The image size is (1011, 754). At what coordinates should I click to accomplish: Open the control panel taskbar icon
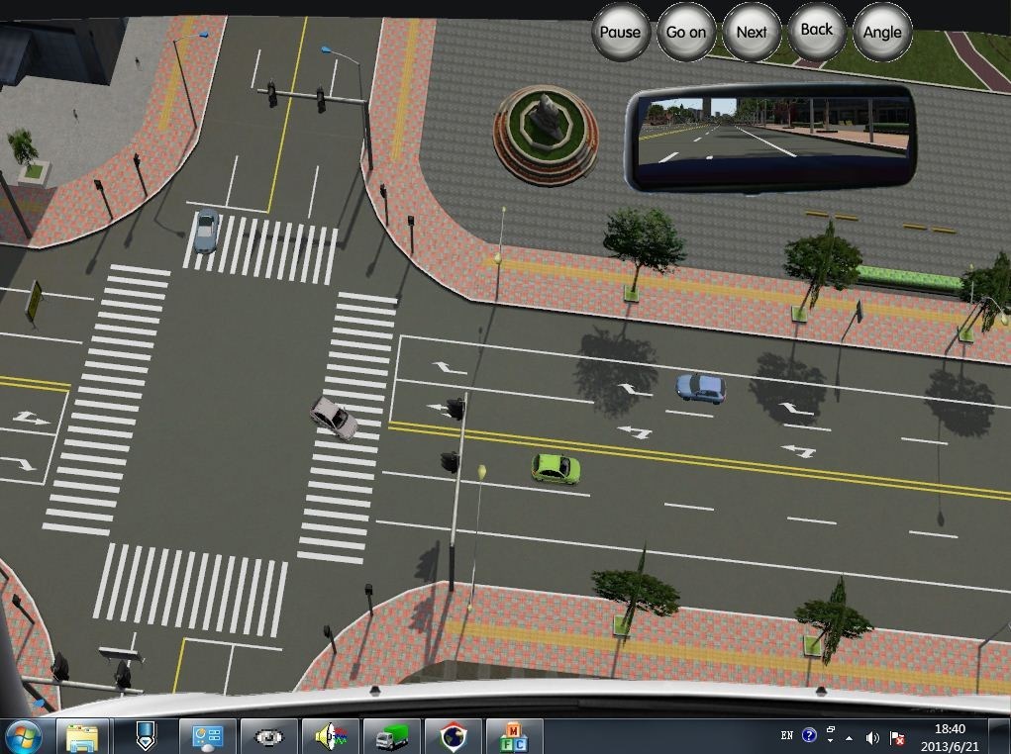(207, 736)
